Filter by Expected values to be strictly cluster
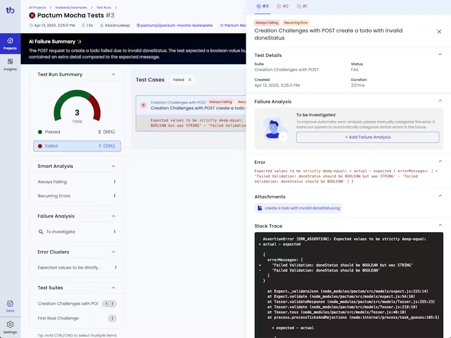This screenshot has width=451, height=338. click(x=77, y=268)
